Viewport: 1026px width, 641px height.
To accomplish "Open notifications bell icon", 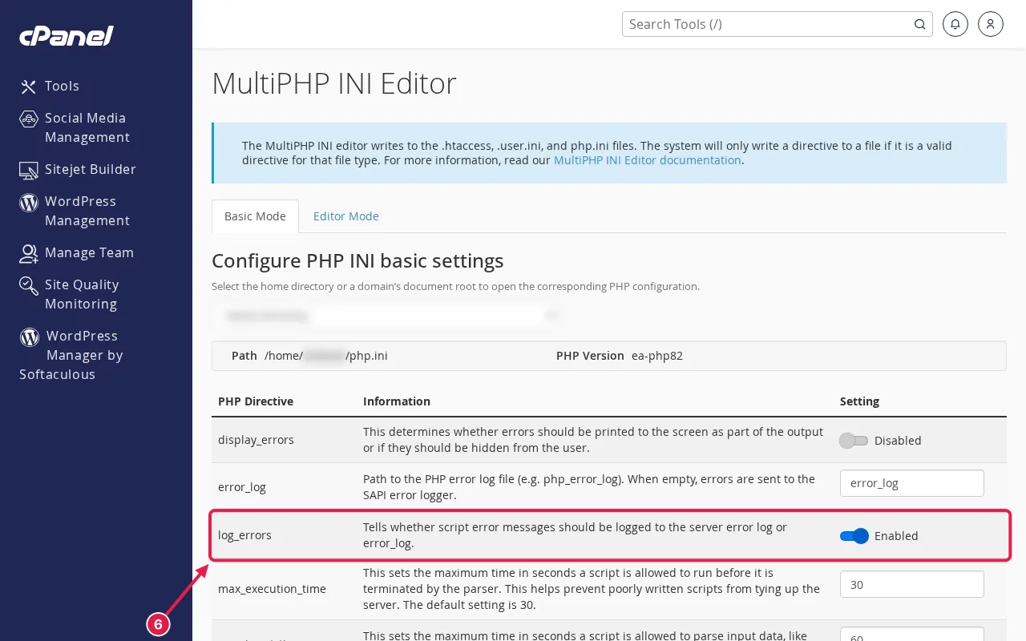I will click(x=955, y=24).
